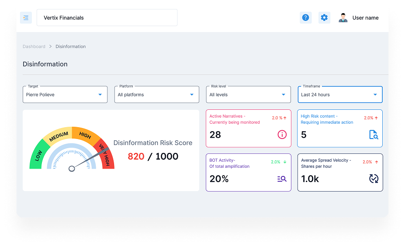This screenshot has height=247, width=405.
Task: Click the Very High segment of gauge
Action: 105,156
